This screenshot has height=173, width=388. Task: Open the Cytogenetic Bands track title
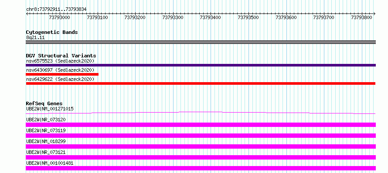click(x=52, y=32)
